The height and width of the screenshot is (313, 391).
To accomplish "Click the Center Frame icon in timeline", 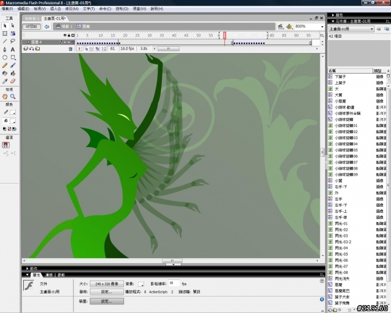I will click(x=79, y=49).
